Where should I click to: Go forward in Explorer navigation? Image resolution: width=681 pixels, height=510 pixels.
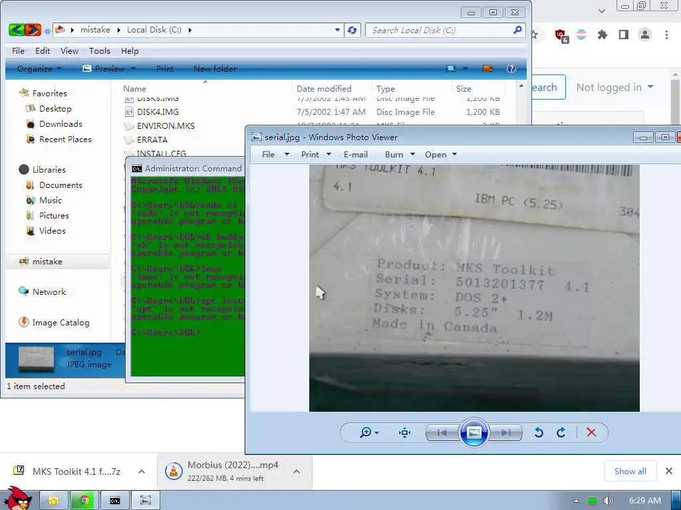[33, 30]
